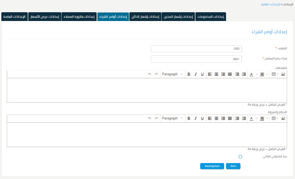
Task: Apply underline in the terms and conditions editor
Action: tap(202, 118)
